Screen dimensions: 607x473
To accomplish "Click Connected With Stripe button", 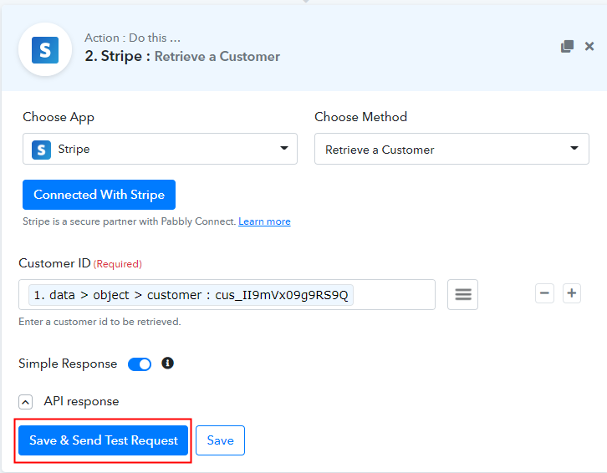I will coord(99,195).
